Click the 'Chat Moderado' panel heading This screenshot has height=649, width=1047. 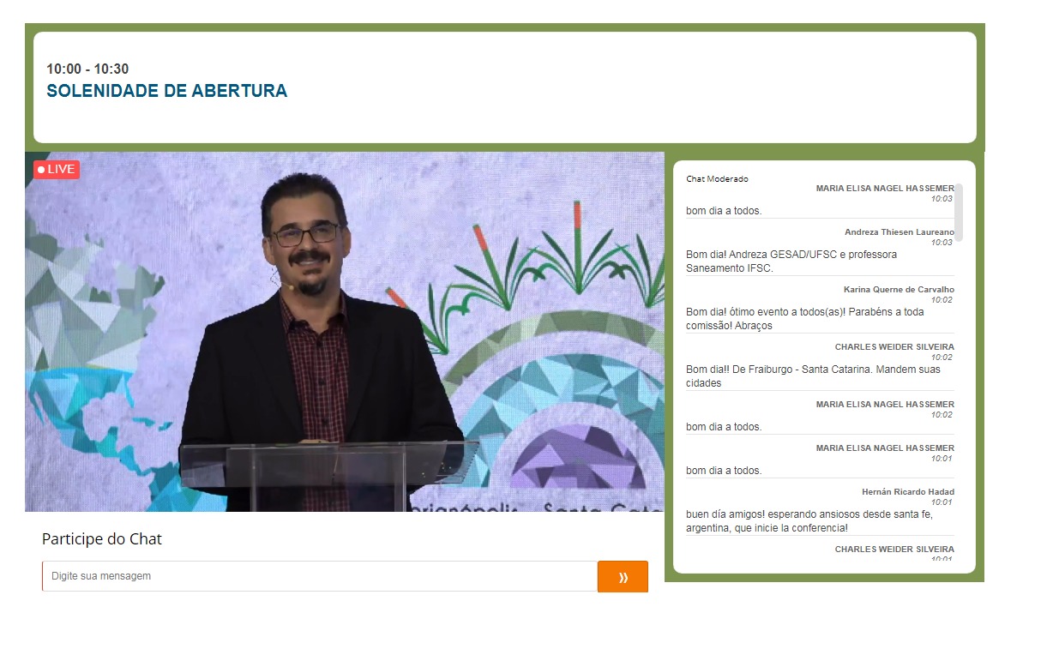[x=717, y=179]
